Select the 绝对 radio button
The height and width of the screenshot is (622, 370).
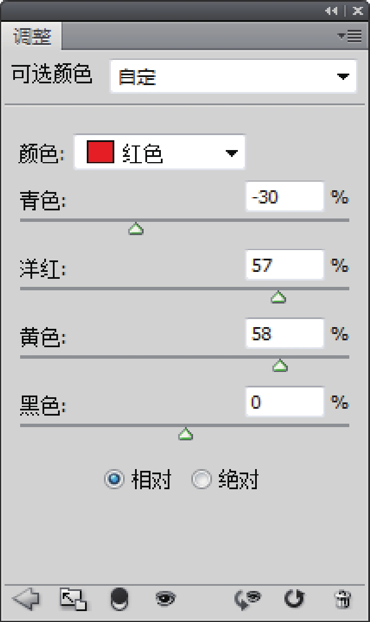(202, 479)
